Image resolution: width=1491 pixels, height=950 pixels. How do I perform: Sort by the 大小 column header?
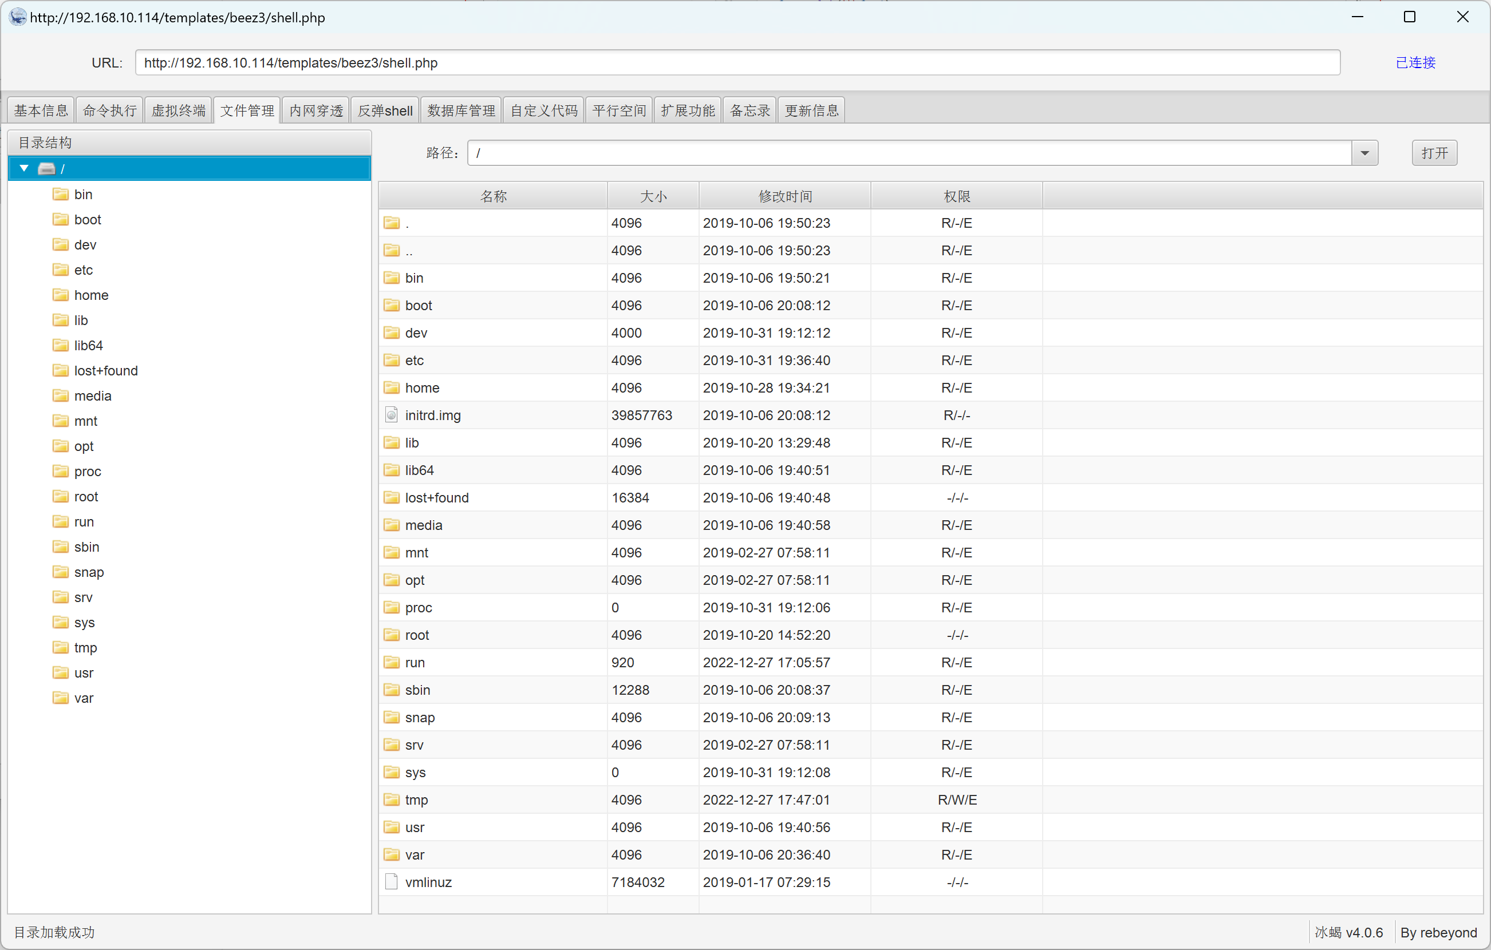tap(653, 196)
